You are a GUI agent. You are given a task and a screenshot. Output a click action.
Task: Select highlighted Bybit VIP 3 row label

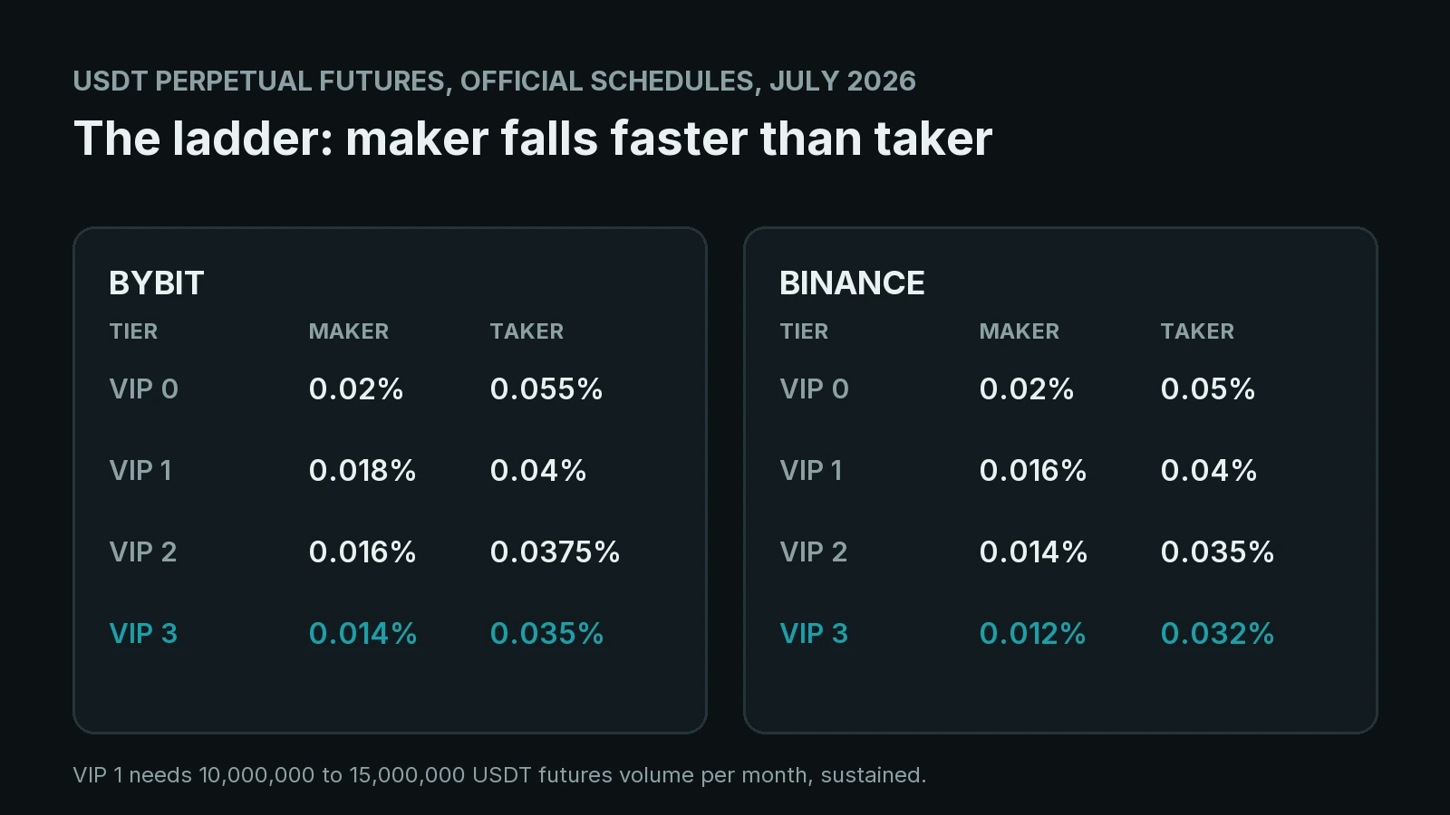coord(143,634)
